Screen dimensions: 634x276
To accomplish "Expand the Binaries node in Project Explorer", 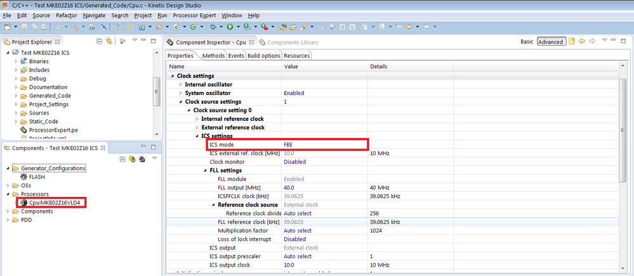I will coord(16,61).
